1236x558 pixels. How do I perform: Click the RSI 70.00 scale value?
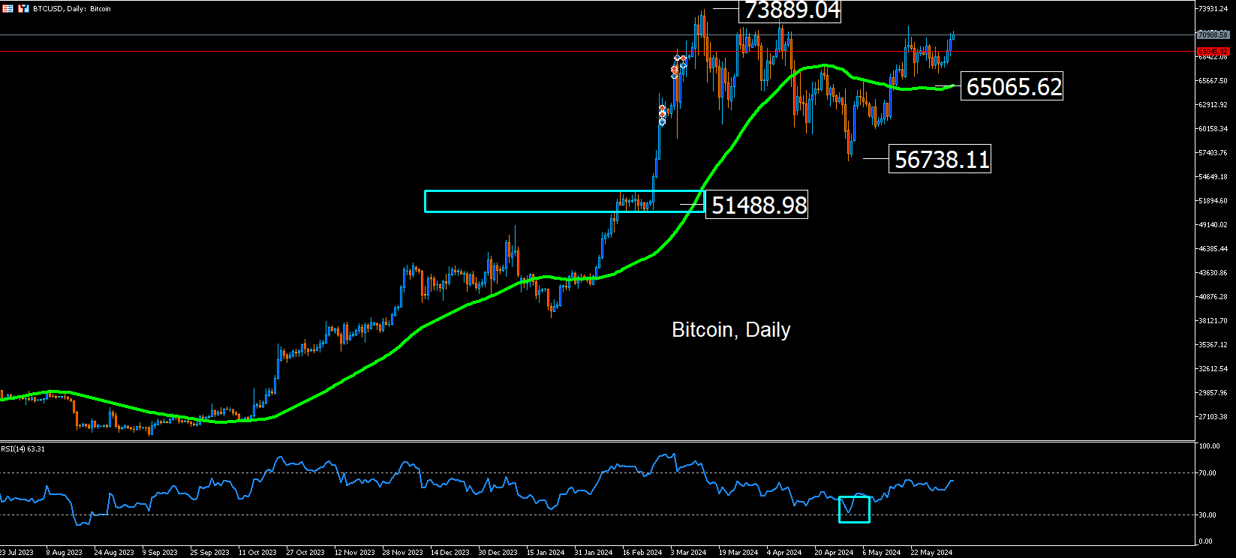[1207, 473]
